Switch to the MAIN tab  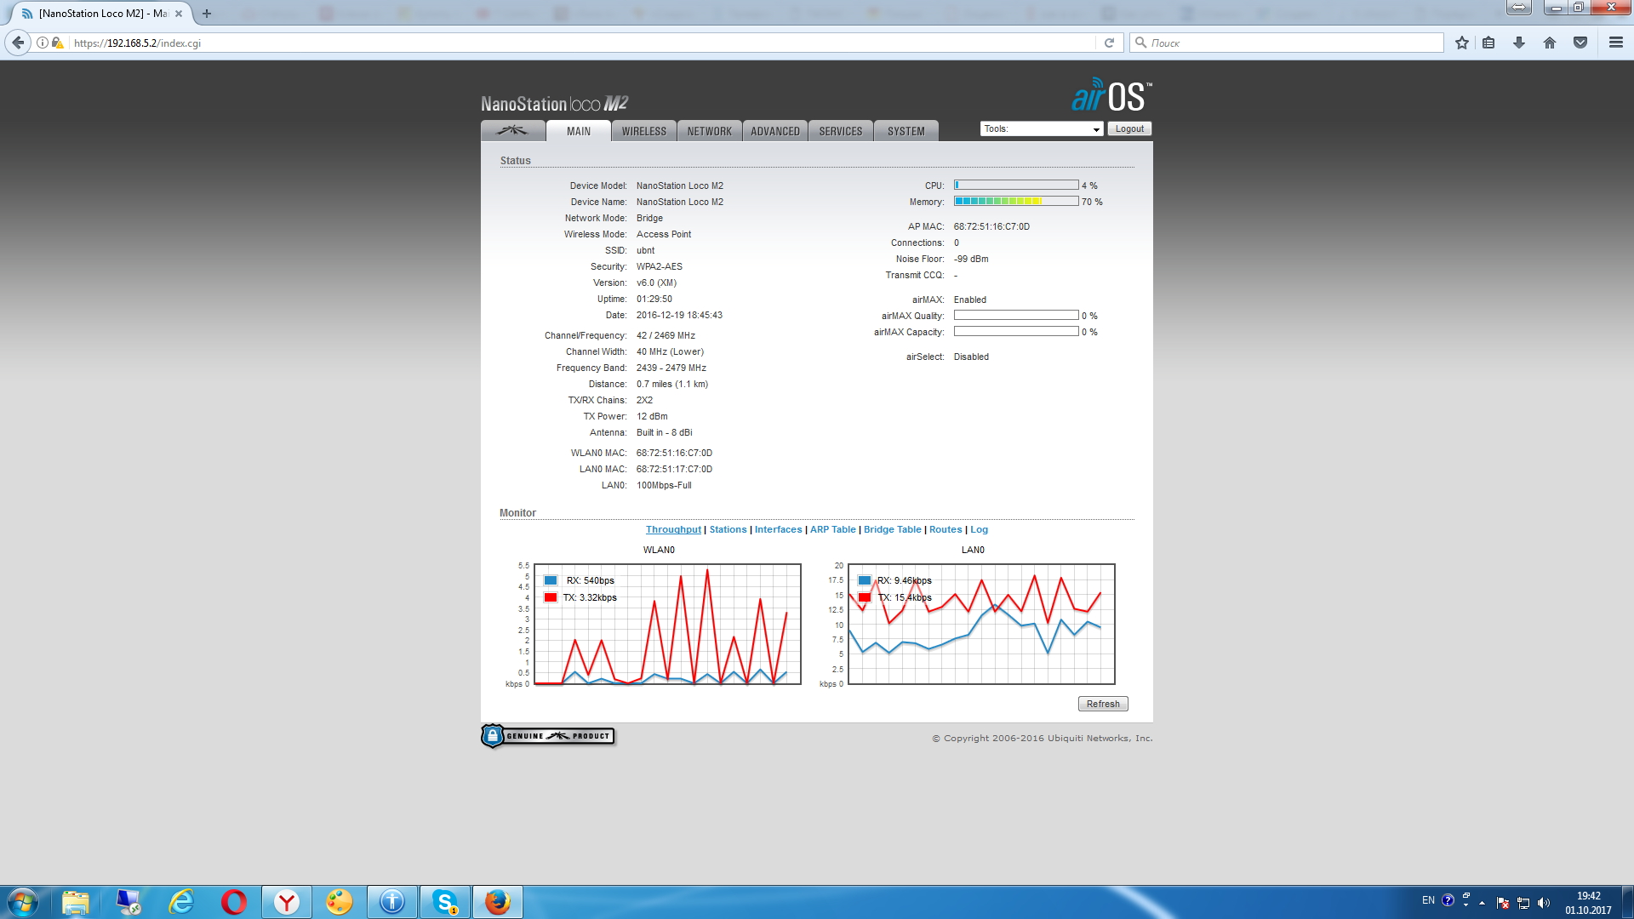[x=579, y=131]
